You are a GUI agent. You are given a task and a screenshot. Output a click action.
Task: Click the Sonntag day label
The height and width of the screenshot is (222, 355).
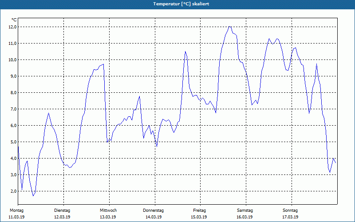pyautogui.click(x=290, y=210)
